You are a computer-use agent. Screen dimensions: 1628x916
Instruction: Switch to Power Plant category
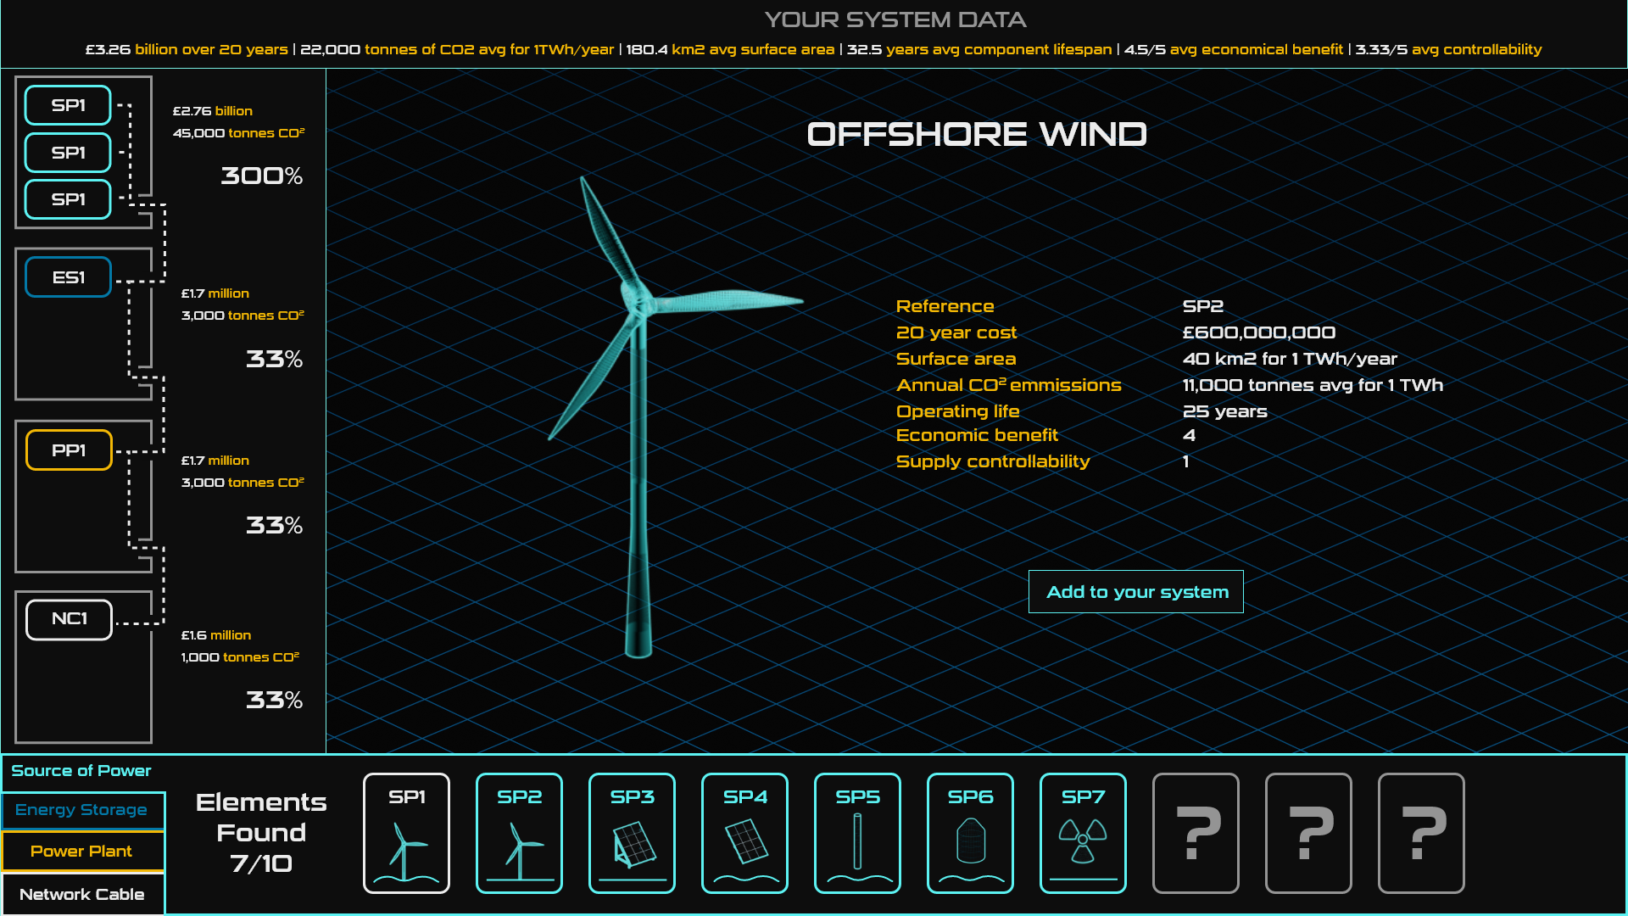[x=82, y=851]
